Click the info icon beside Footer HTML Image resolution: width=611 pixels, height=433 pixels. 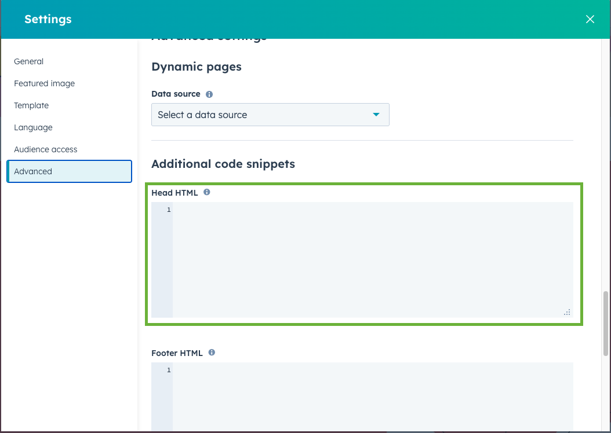point(212,353)
